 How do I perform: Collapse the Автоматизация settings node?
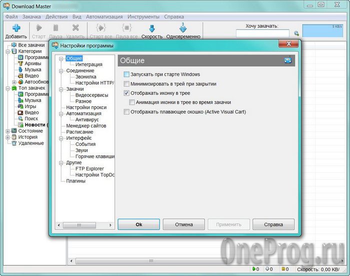61,114
